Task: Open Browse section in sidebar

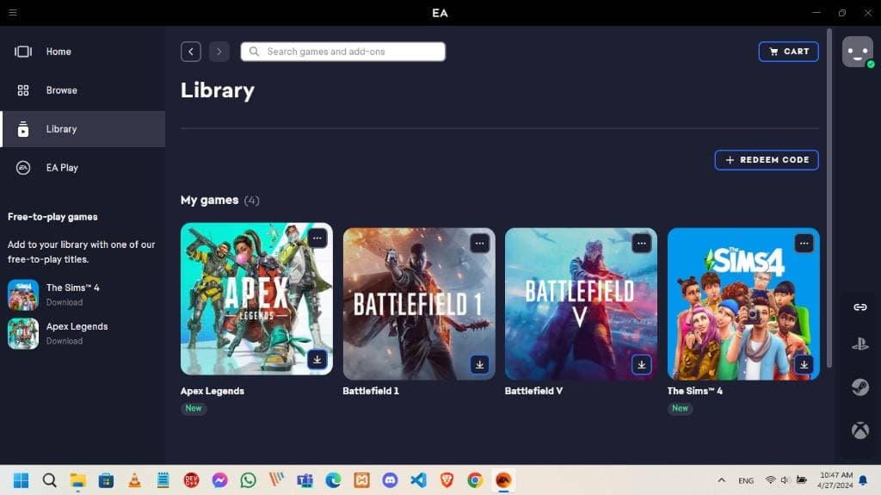Action: (83, 90)
